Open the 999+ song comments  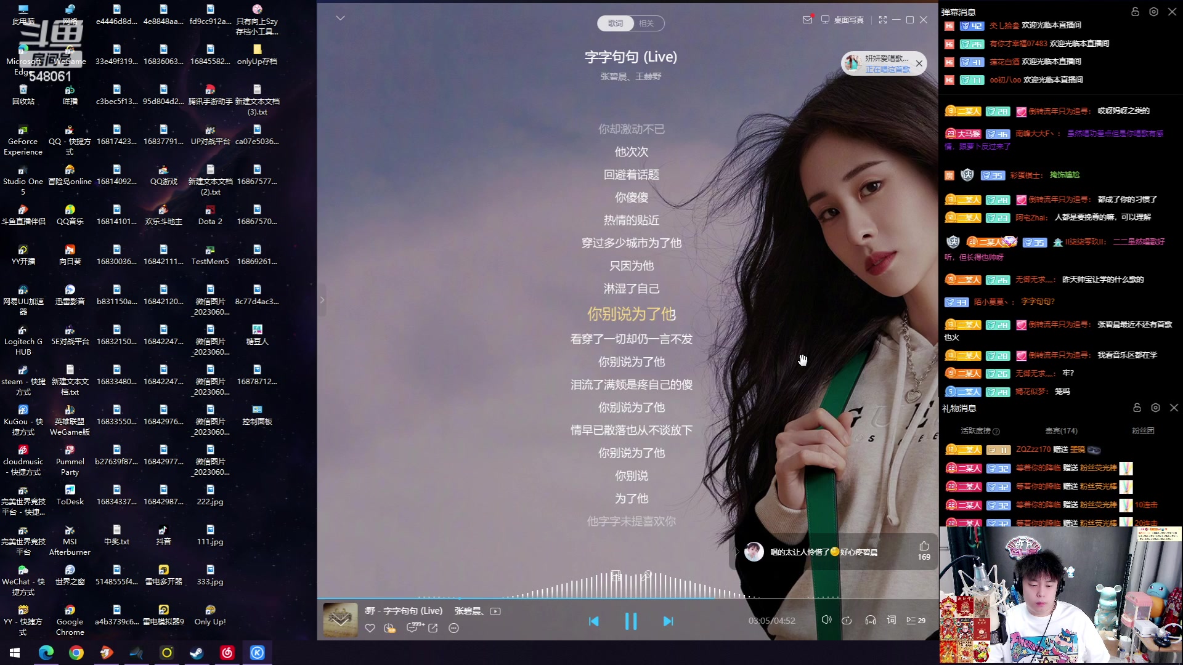(414, 627)
